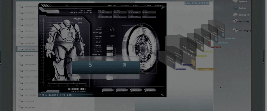Click the Systems drive icon
Image resolution: width=267 pixels, height=111 pixels.
[x=235, y=1]
